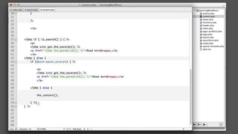
Task: Open the bundle gear menu in status bar
Action: (x=68, y=129)
